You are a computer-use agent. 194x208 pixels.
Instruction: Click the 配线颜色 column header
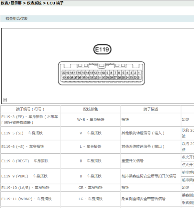pos(91,109)
